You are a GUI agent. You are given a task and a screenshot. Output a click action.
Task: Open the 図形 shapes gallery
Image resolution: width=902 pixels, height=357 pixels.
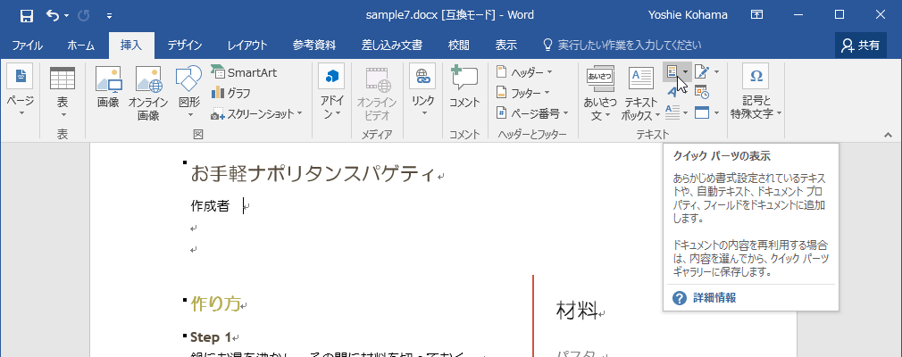click(x=188, y=93)
